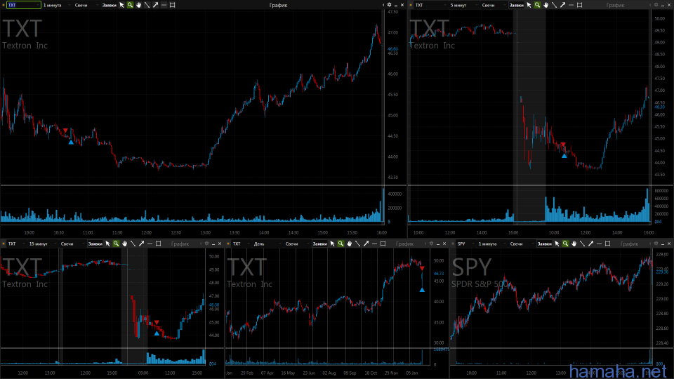
Task: Choose trend line tool in 5-minute TXT chart
Action: pyautogui.click(x=554, y=5)
